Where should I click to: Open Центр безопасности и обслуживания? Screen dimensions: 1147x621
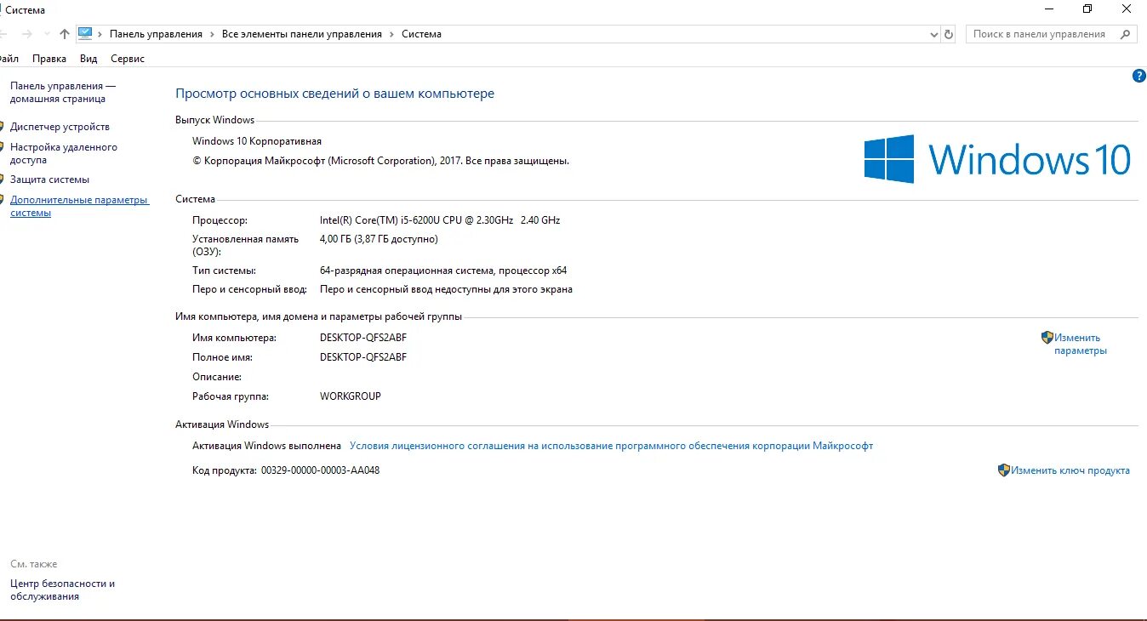coord(62,590)
